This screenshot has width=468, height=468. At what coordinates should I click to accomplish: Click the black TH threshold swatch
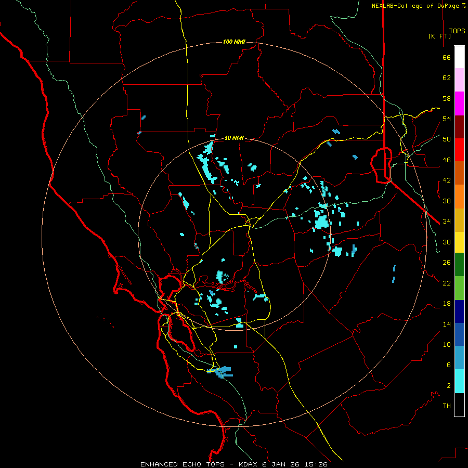coord(459,405)
